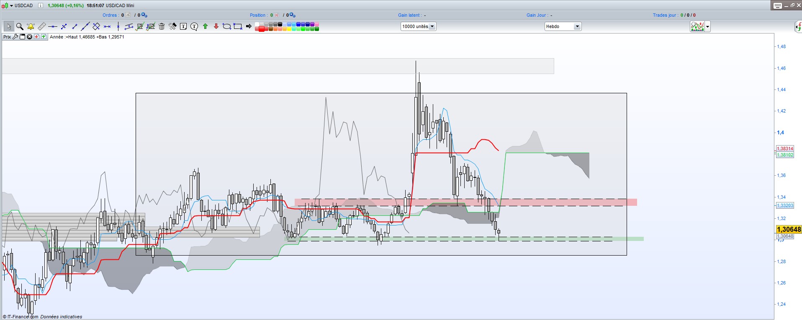802x320 pixels.
Task: Click the wrench settings icon beside Prix
Action: (15, 37)
